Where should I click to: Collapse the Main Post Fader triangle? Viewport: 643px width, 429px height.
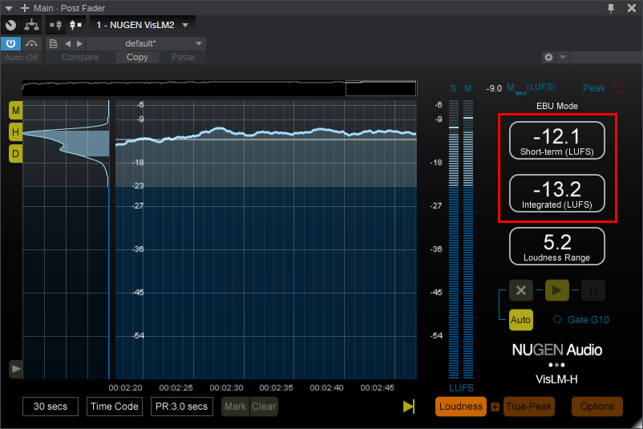pyautogui.click(x=9, y=8)
